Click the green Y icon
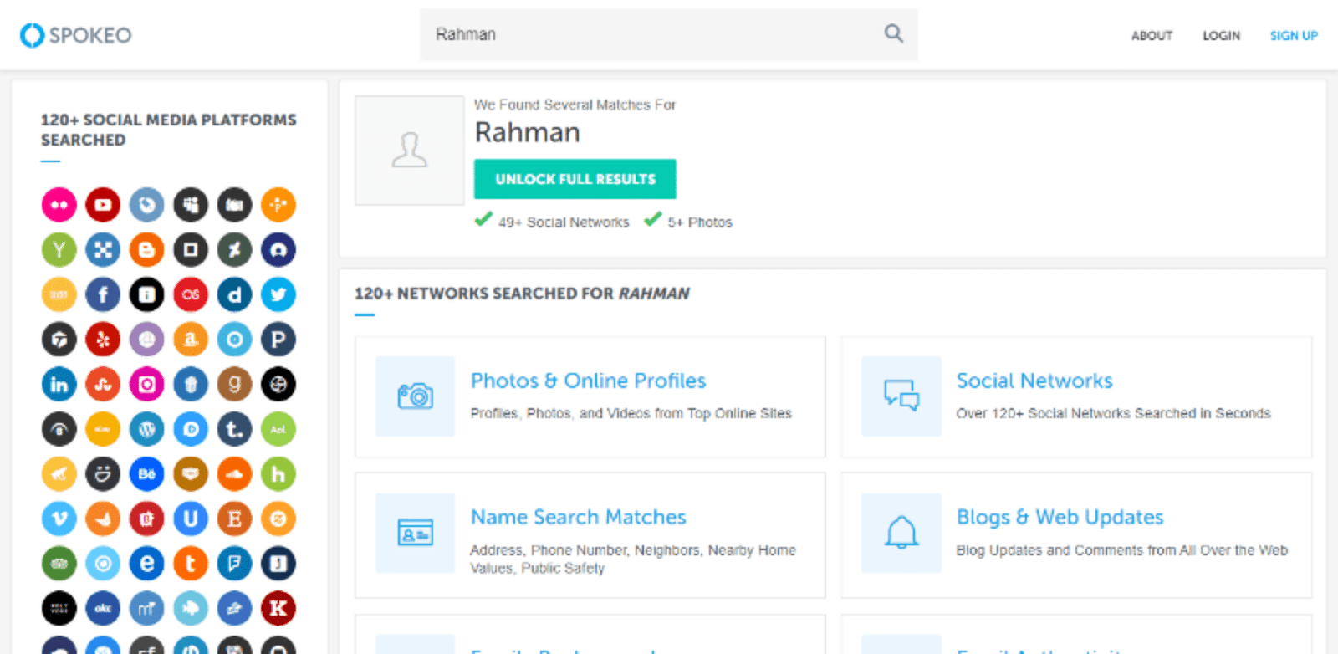The height and width of the screenshot is (654, 1338). click(59, 250)
